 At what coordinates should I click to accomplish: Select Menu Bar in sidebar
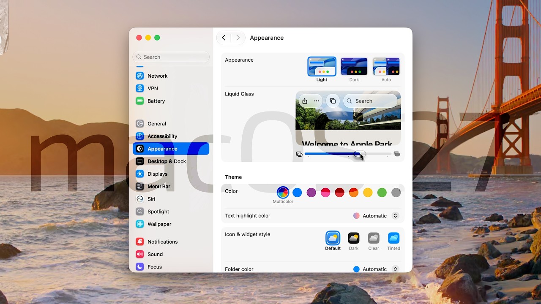(x=171, y=186)
